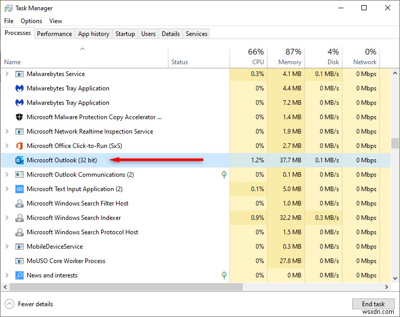Click the 32.2 MB memory value for Search Indexer
This screenshot has height=317, width=400.
[291, 218]
